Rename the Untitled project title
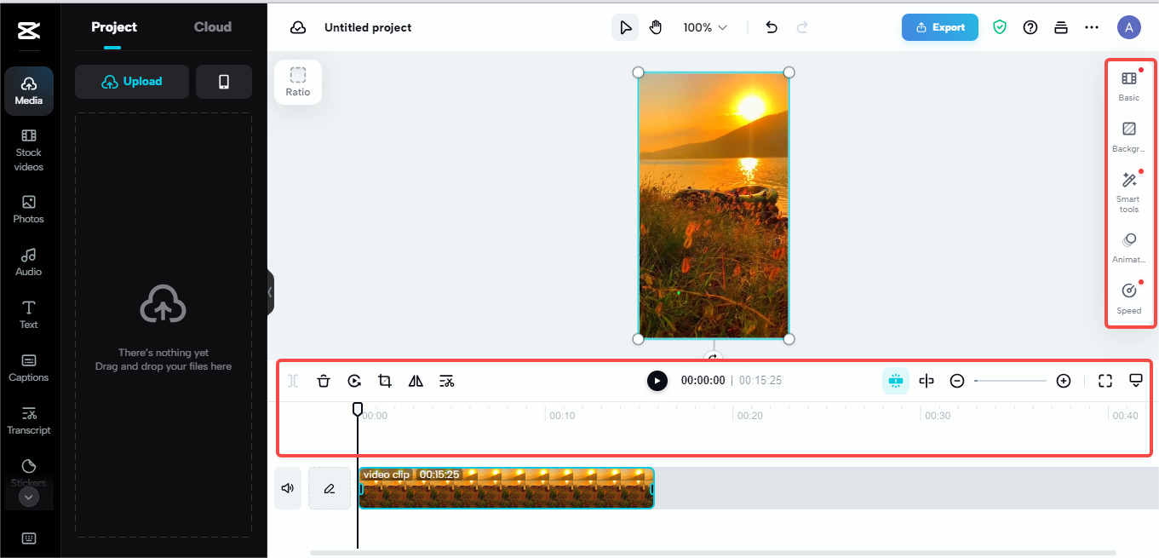 click(368, 27)
